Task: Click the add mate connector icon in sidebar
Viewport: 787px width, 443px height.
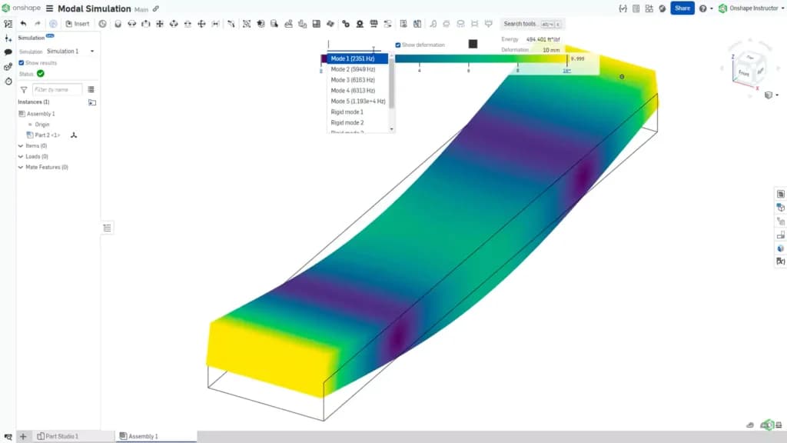Action: (x=8, y=38)
